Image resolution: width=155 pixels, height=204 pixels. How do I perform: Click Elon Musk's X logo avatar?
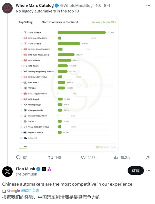click(7, 172)
